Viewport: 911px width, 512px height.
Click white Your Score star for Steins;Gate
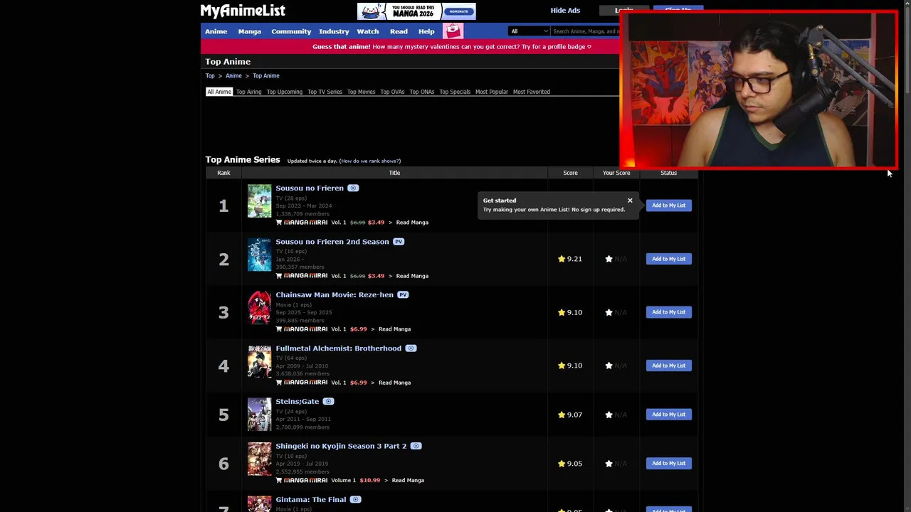pyautogui.click(x=609, y=415)
